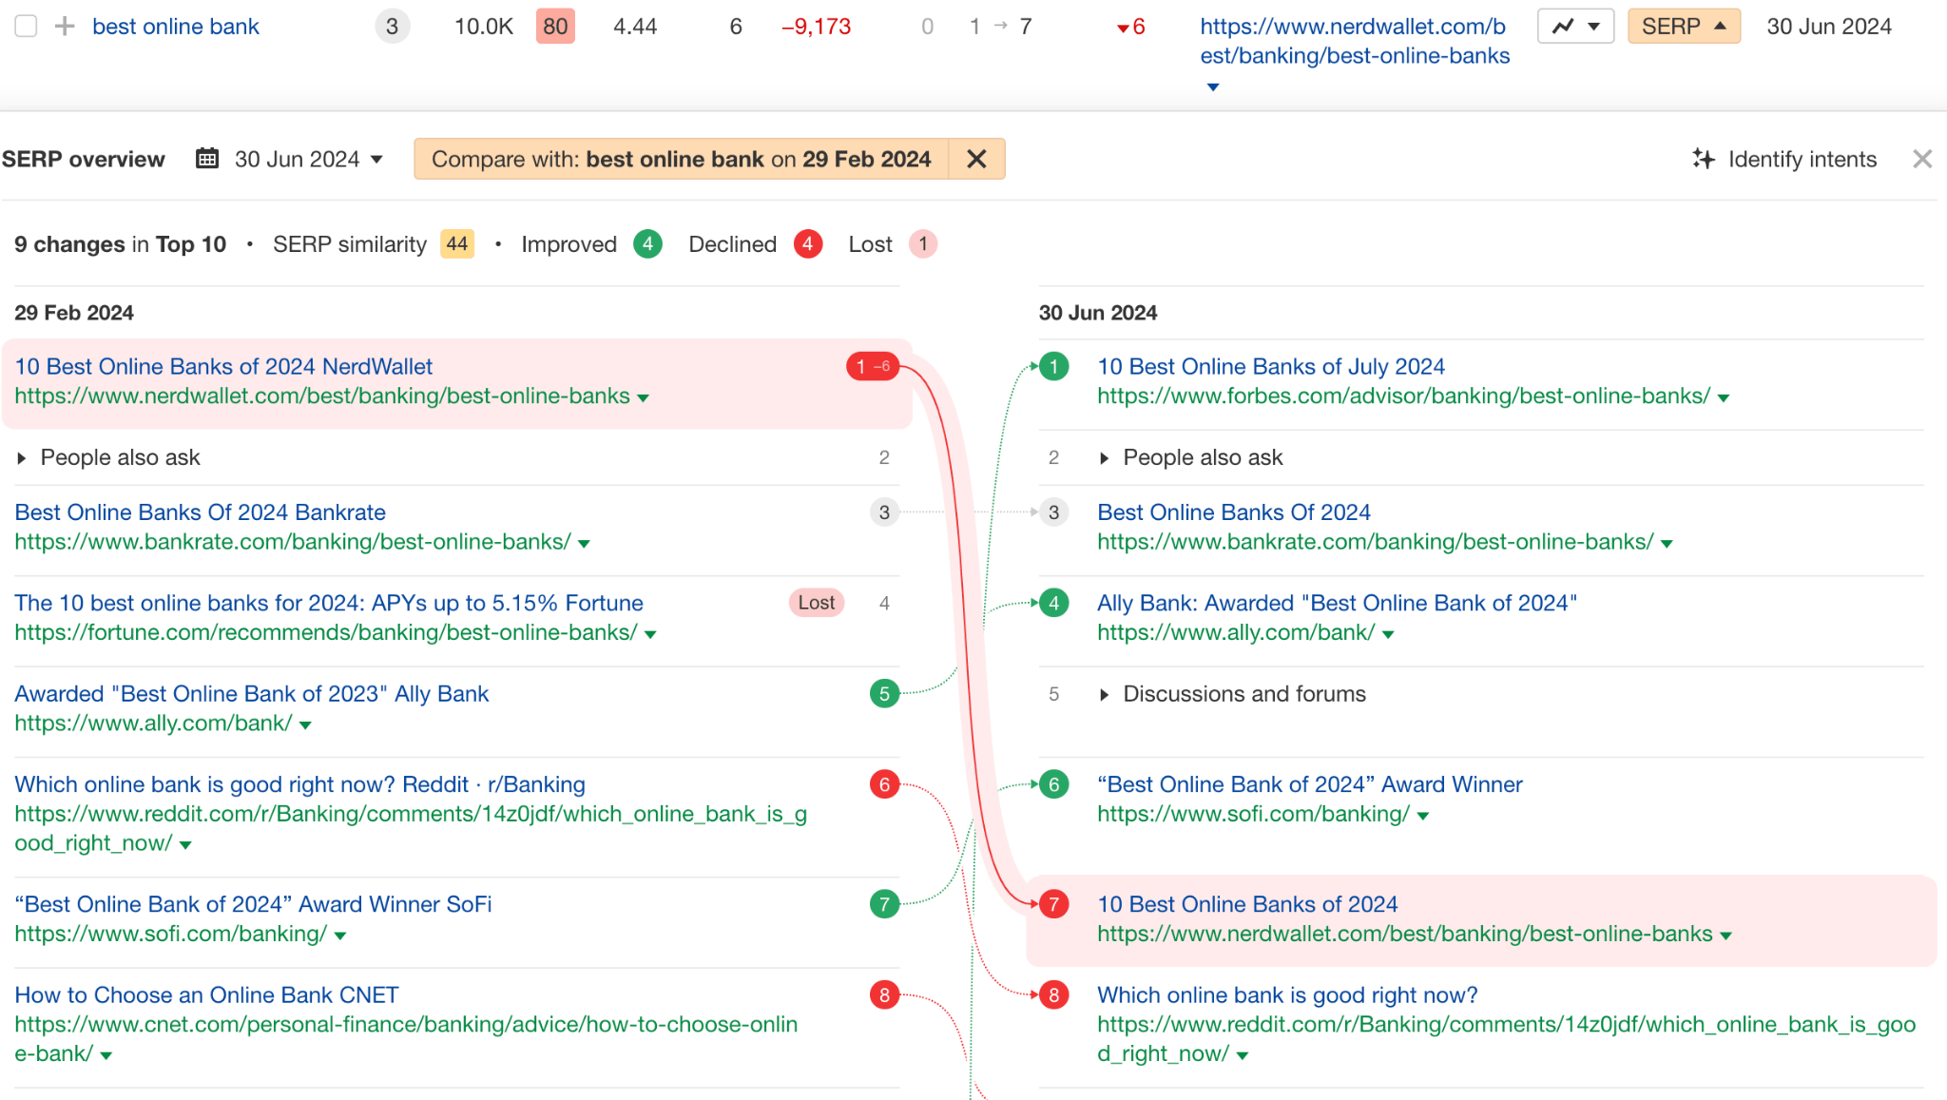Screen dimensions: 1947x1100
Task: Click the Improved count badge 4
Action: (647, 244)
